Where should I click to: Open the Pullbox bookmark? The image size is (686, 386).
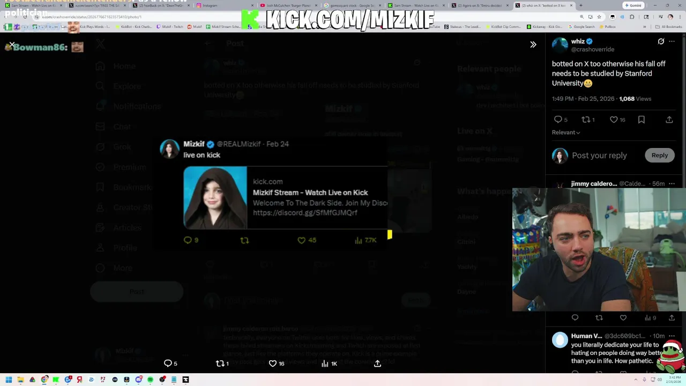coord(608,26)
